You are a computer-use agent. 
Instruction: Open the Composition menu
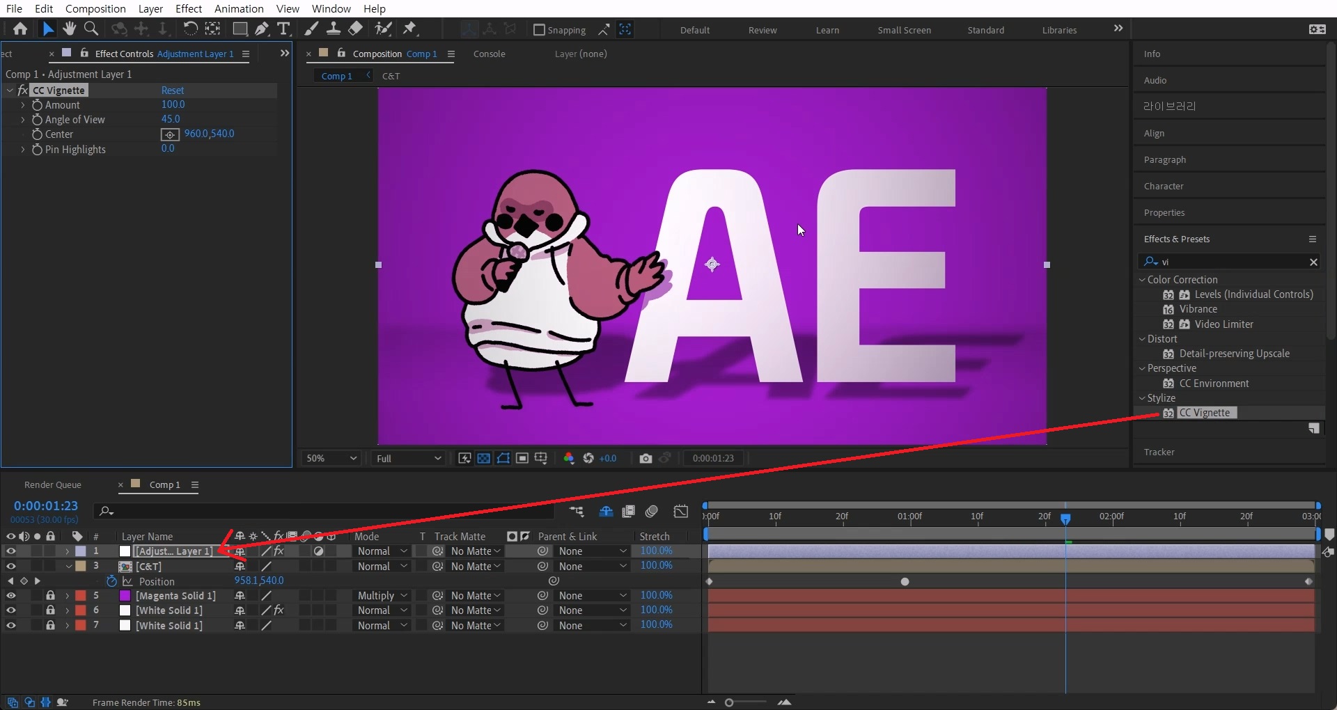[95, 9]
